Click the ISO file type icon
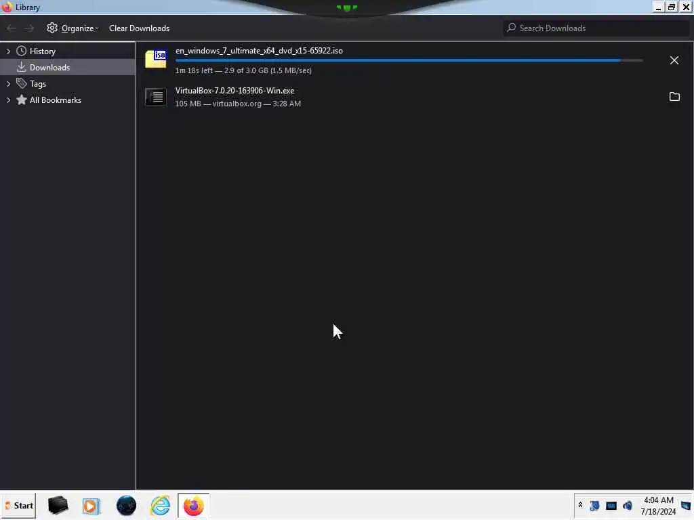 click(x=156, y=58)
